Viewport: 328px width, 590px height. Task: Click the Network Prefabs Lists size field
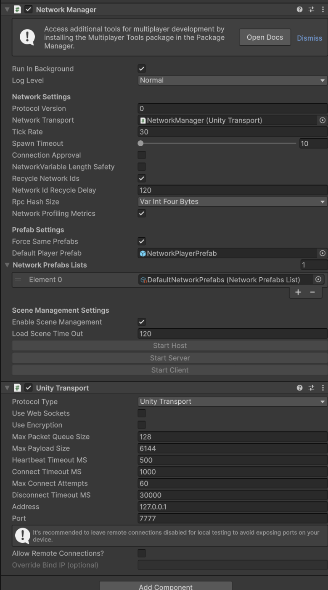tap(314, 265)
